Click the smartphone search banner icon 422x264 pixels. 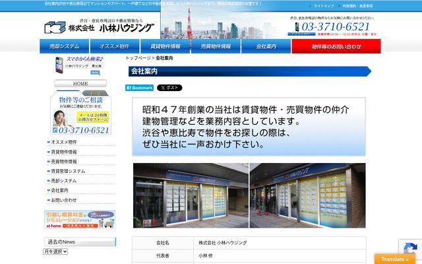(x=59, y=65)
